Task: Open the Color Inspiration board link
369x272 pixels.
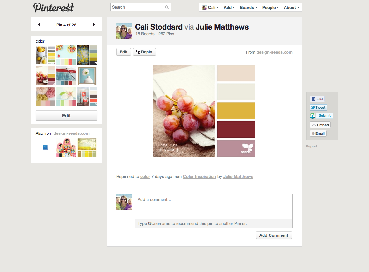Action: click(199, 176)
